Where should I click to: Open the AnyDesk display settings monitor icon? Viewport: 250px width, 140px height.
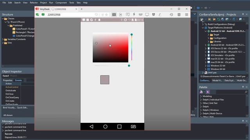tap(147, 14)
